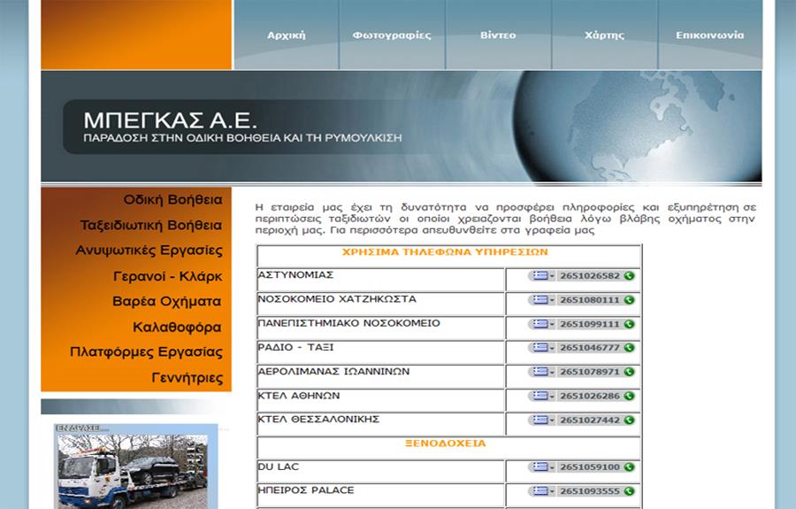
Task: Open country flag dropdown for ΑΕΡΟΛΙΜΑΝΑΣ ΙΩΑΝΝΙΝΩΝ
Action: 543,372
